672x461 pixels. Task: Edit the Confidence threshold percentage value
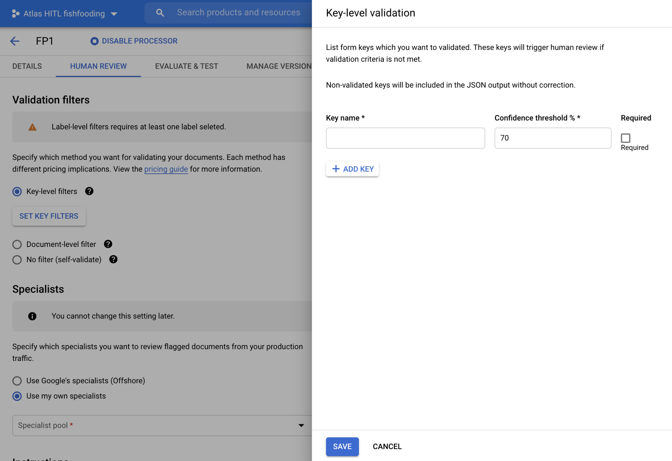[x=553, y=138]
